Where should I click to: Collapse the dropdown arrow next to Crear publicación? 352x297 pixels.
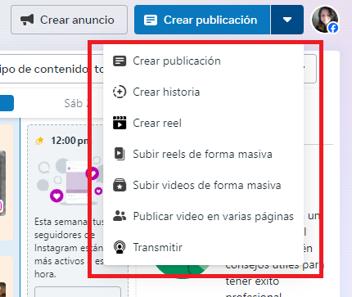[x=287, y=20]
